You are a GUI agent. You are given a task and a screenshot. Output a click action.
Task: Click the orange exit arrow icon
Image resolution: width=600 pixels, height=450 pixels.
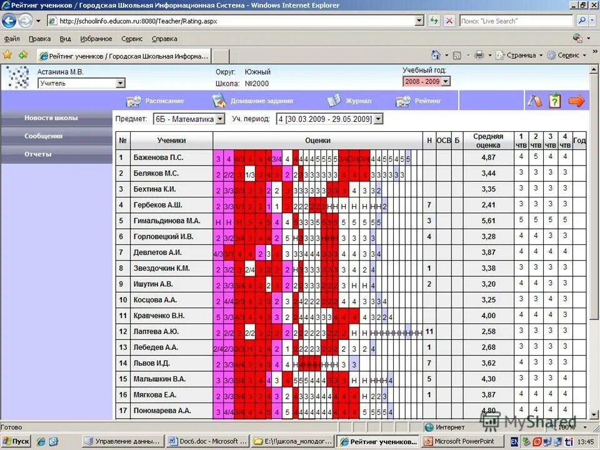[x=576, y=101]
